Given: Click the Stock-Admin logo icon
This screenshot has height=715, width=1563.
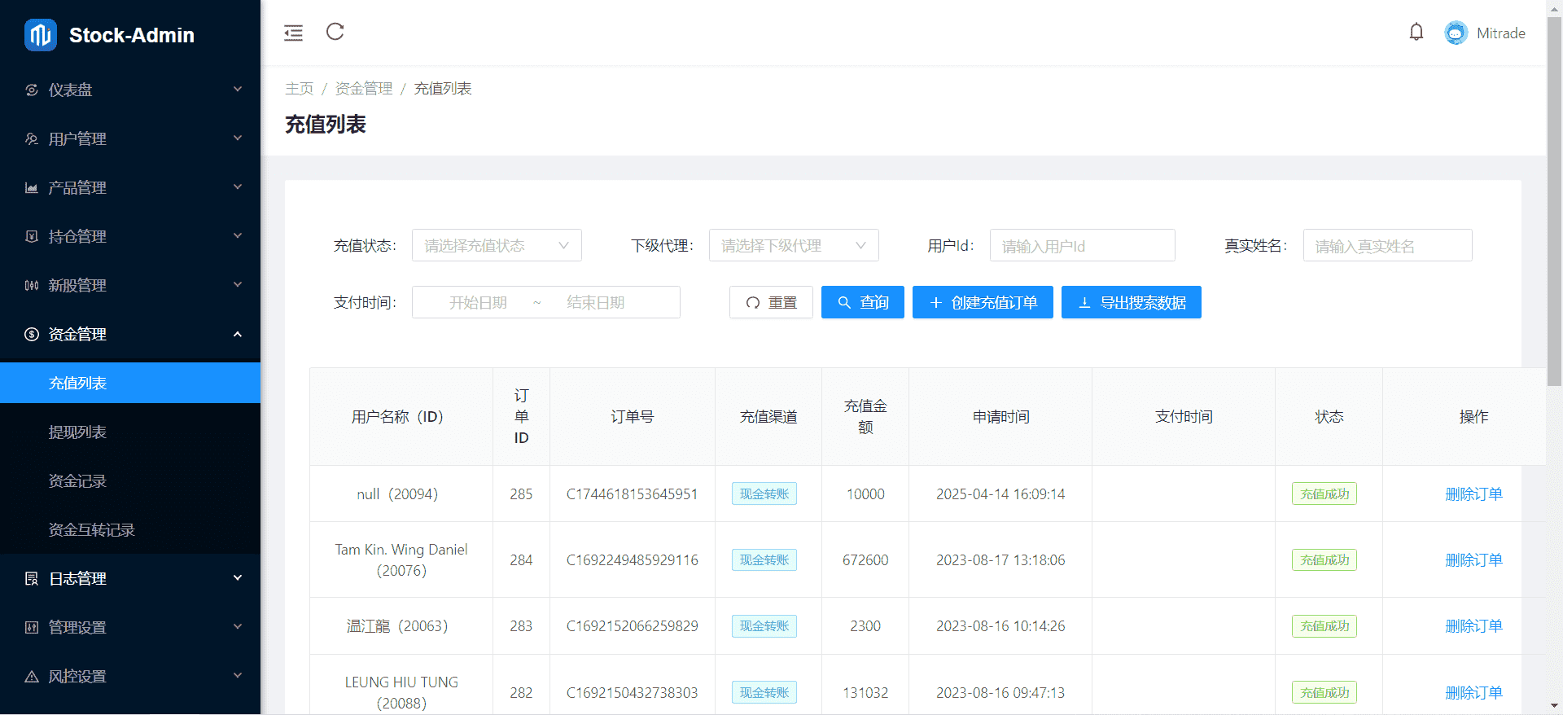Looking at the screenshot, I should click(x=41, y=35).
